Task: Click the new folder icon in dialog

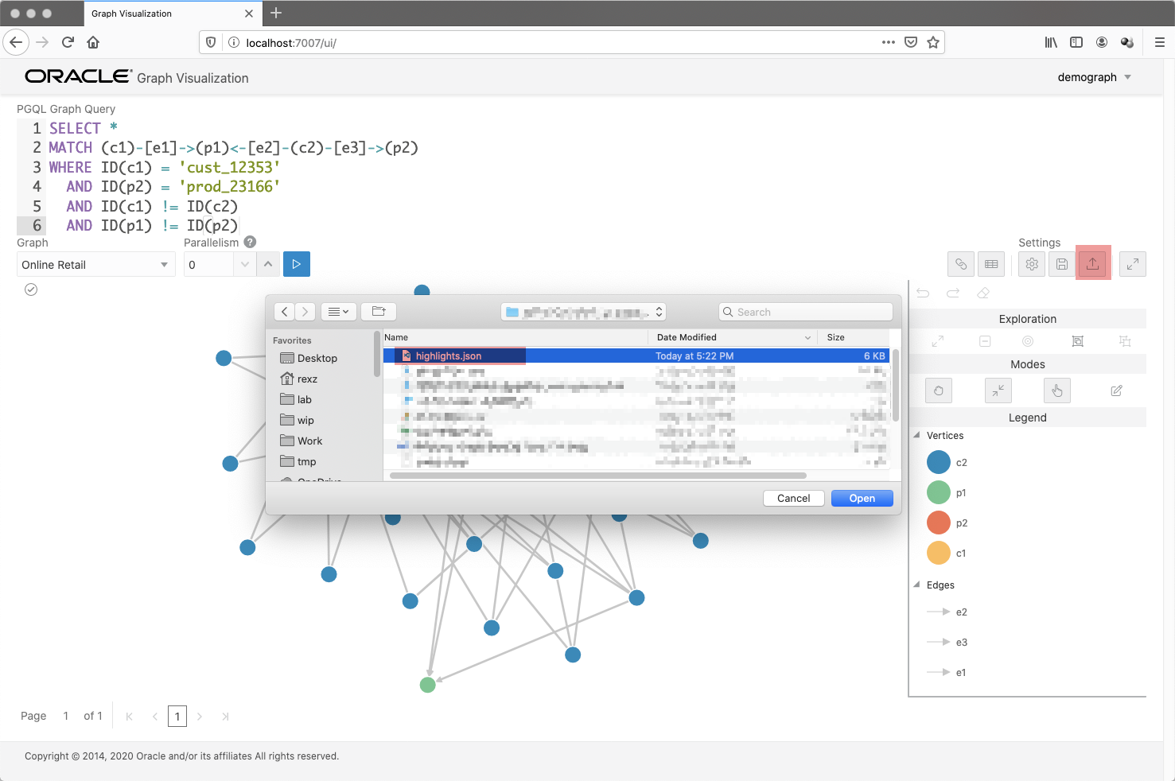Action: point(379,312)
